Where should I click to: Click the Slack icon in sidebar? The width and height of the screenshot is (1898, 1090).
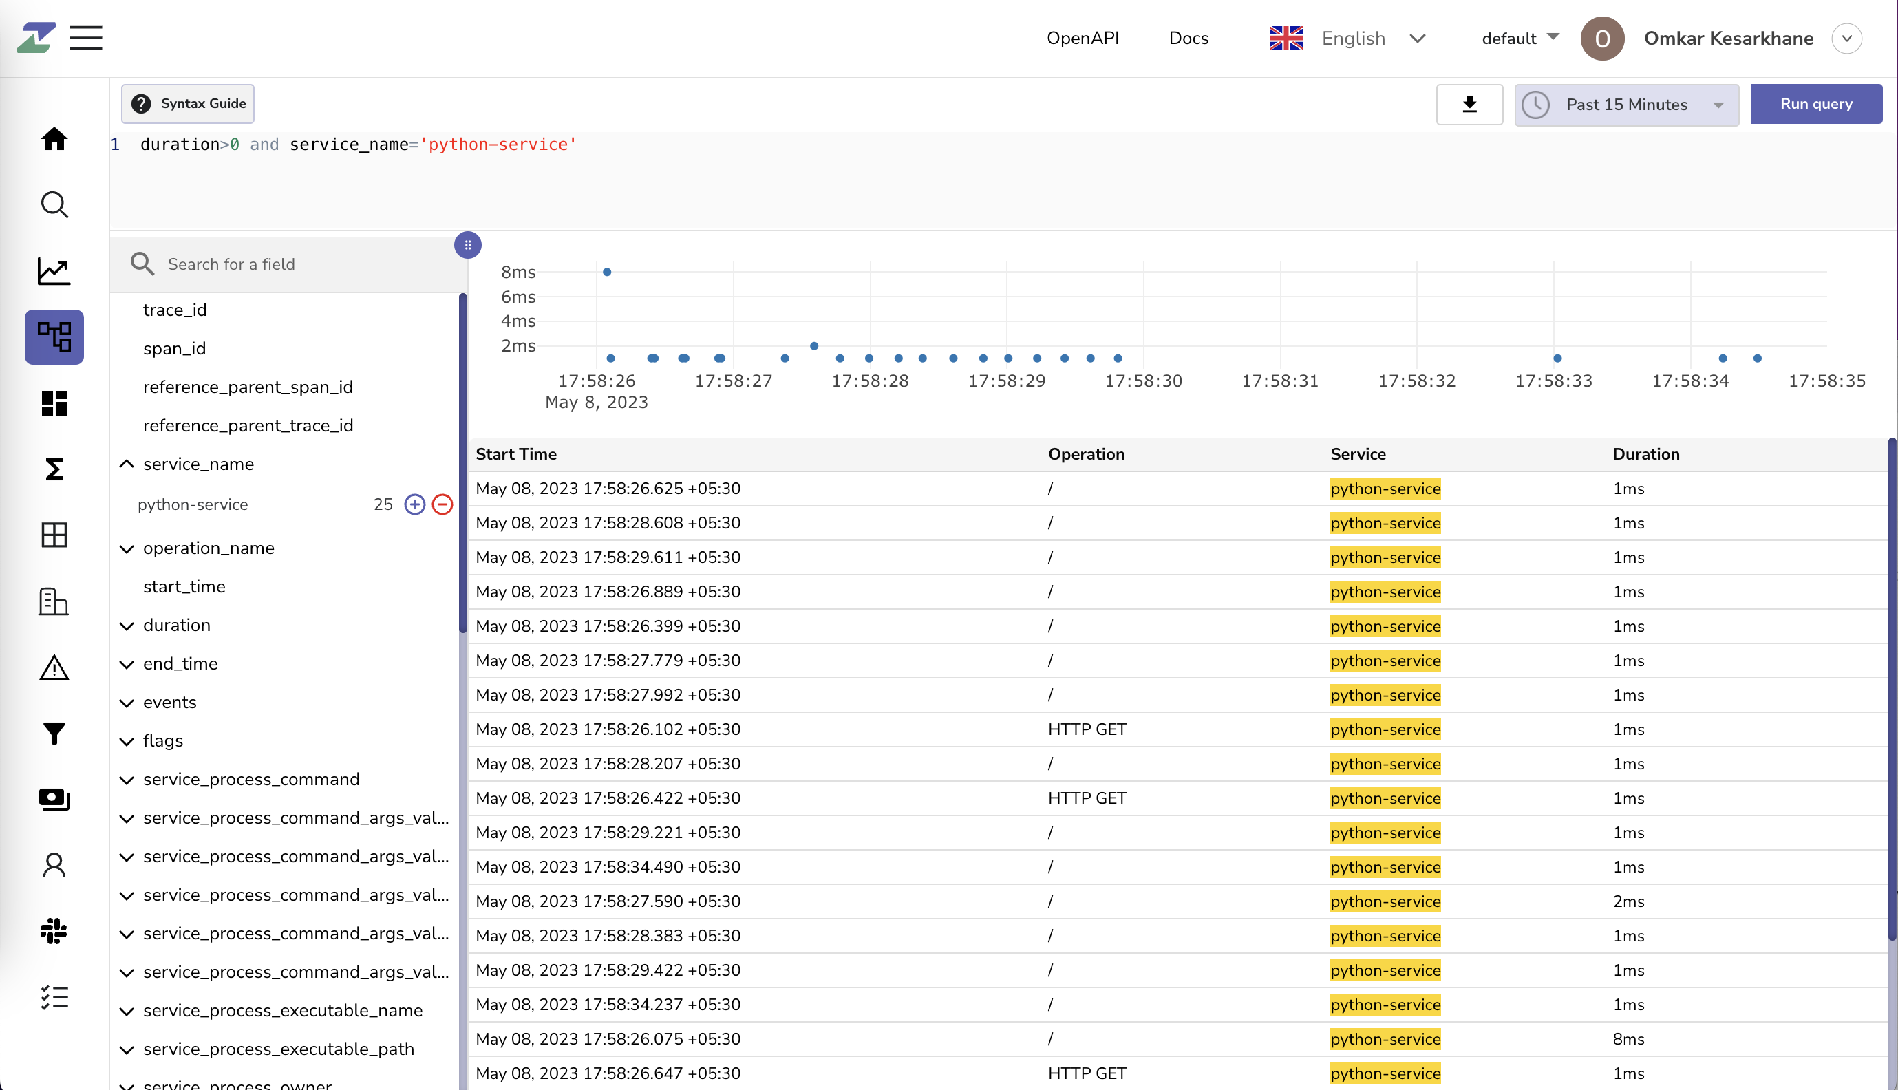click(54, 931)
